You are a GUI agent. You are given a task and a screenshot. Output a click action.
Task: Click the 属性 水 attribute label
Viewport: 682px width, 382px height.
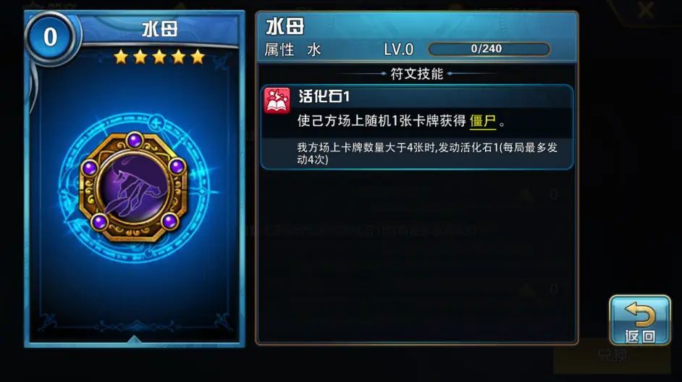(292, 50)
